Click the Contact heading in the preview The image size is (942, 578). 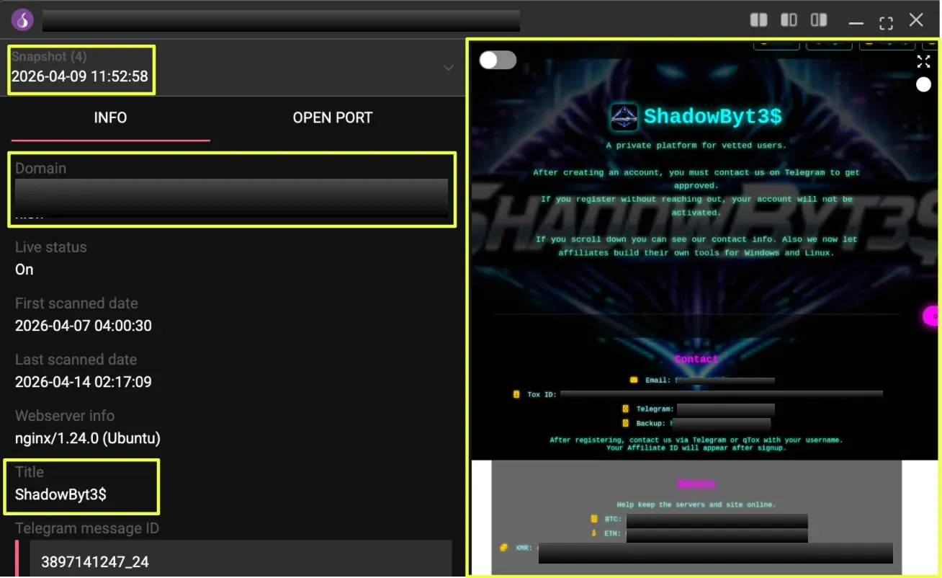(x=696, y=359)
